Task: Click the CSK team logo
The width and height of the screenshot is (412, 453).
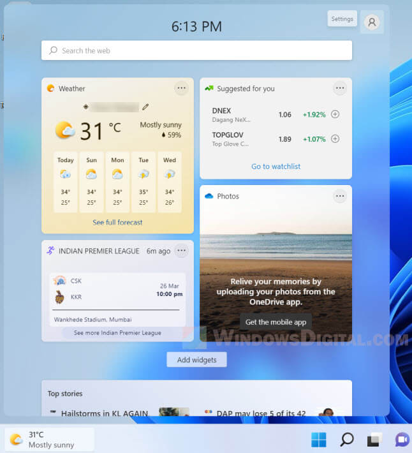Action: (60, 281)
